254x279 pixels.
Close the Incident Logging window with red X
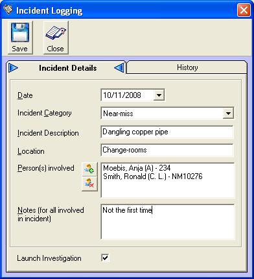pyautogui.click(x=244, y=10)
